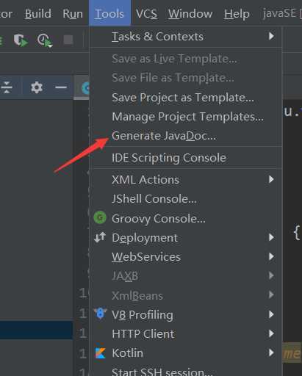Open the VCS menu
The image size is (302, 376).
tap(146, 13)
